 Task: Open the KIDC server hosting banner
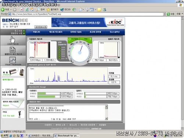88,22
